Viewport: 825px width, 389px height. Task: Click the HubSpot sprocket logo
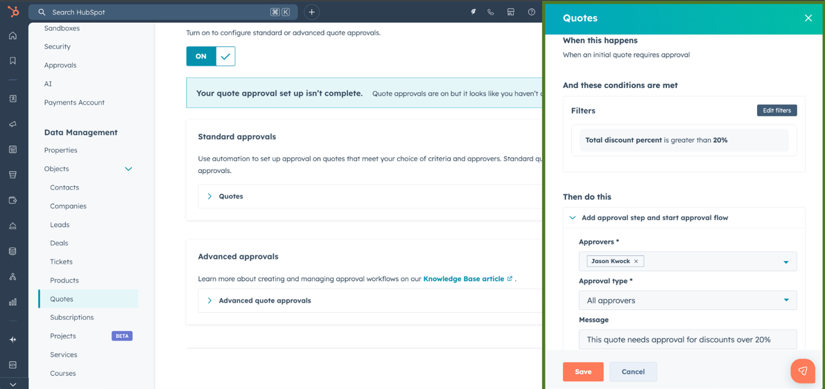click(x=13, y=12)
